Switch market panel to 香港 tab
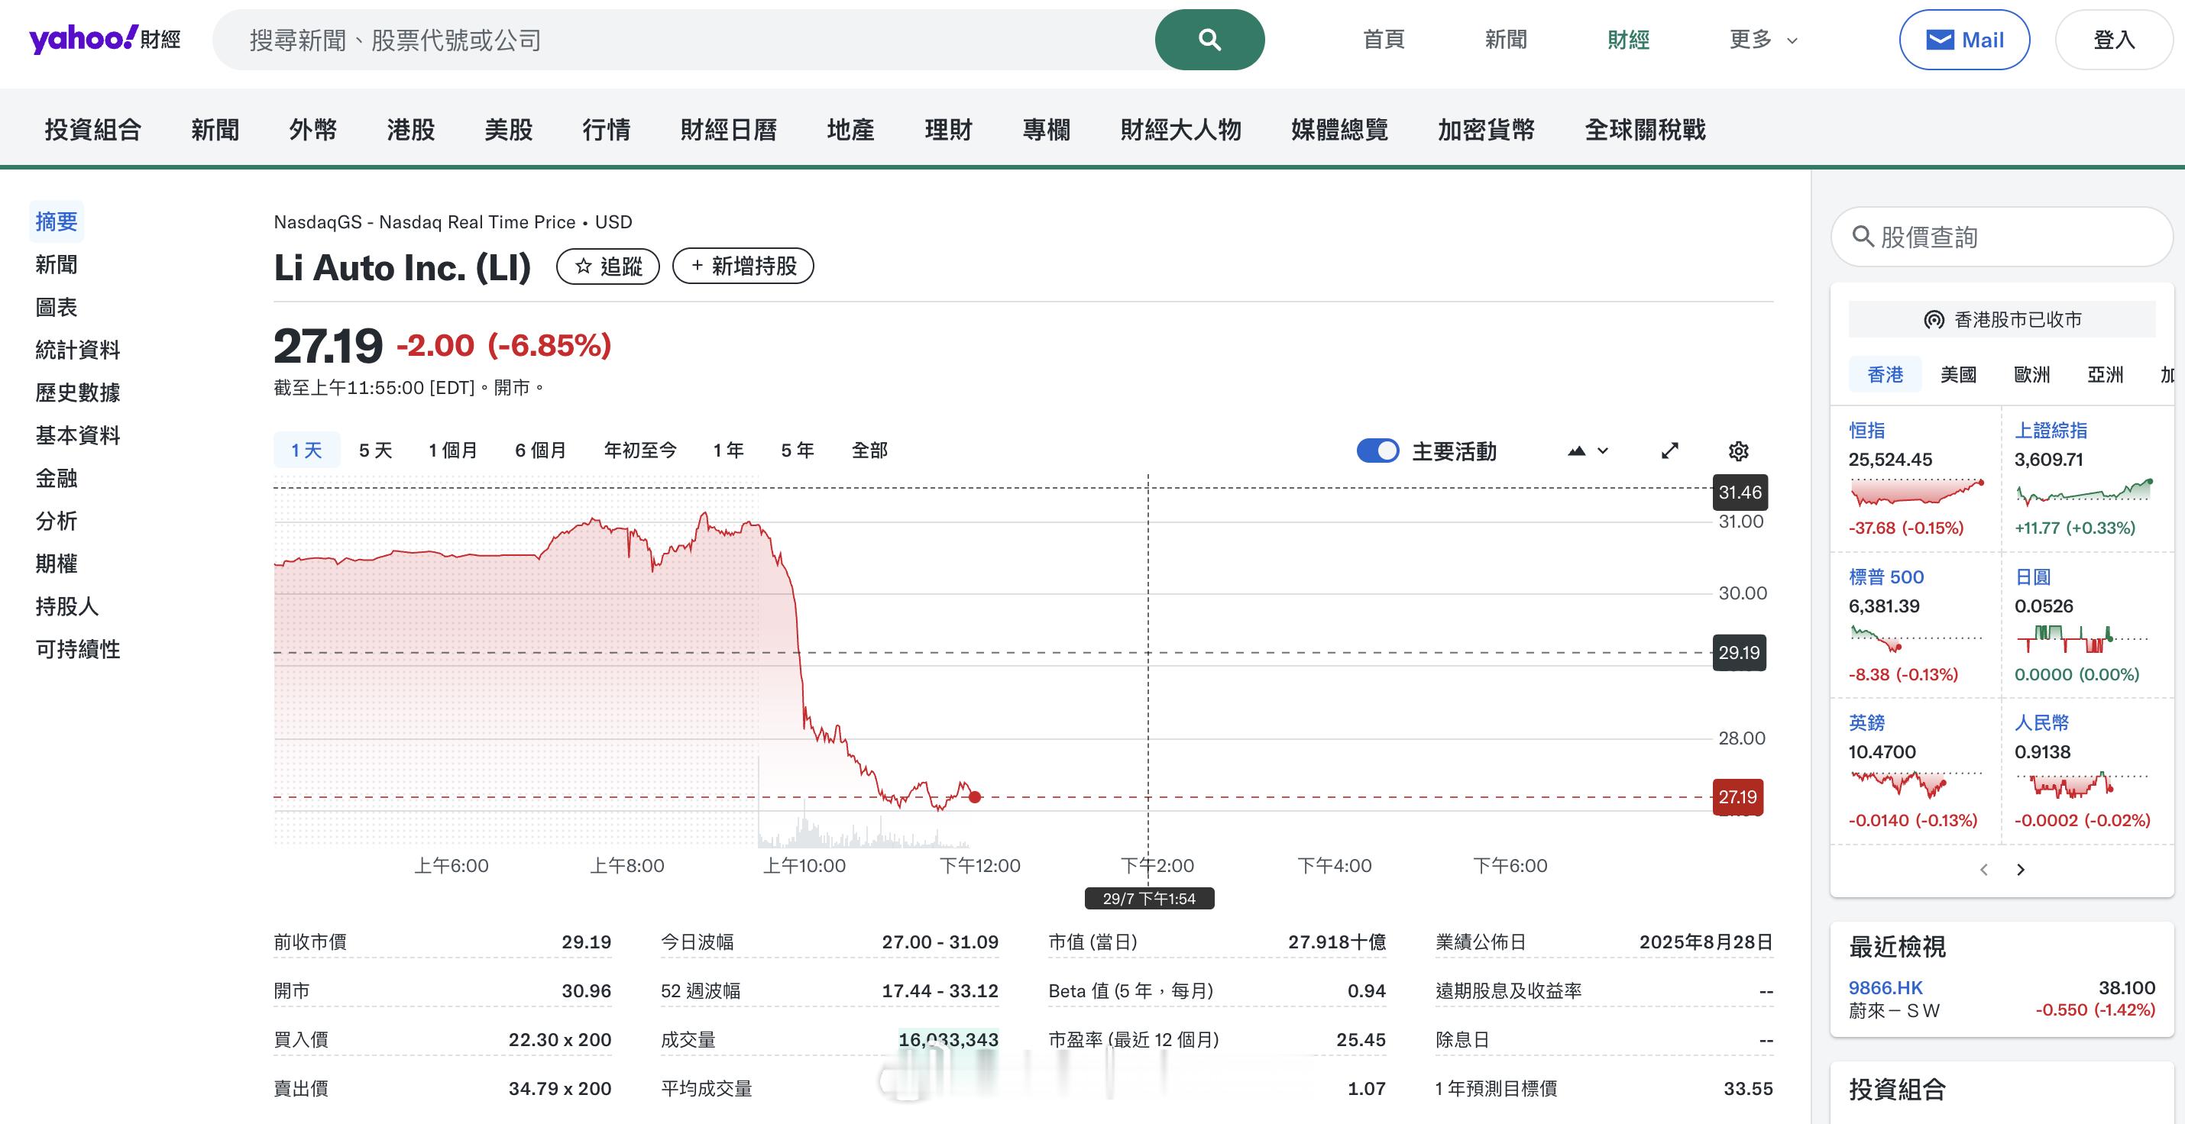The width and height of the screenshot is (2185, 1124). point(1885,375)
